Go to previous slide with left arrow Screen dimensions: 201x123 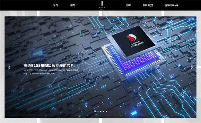pyautogui.click(x=9, y=67)
